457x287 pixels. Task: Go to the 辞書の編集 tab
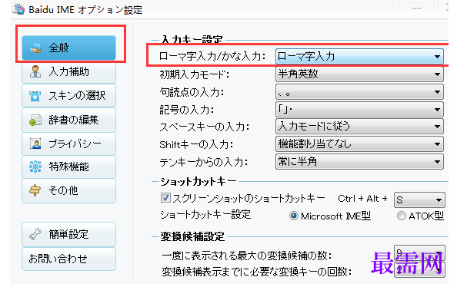68,120
